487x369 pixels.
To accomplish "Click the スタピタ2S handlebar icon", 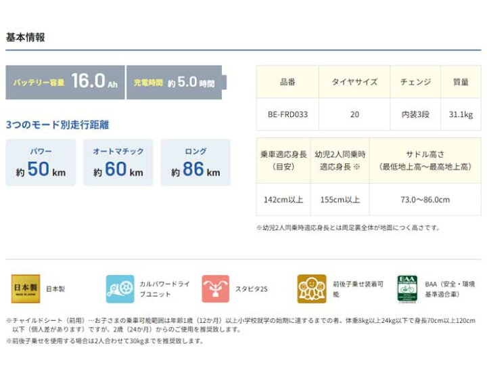I will [216, 289].
